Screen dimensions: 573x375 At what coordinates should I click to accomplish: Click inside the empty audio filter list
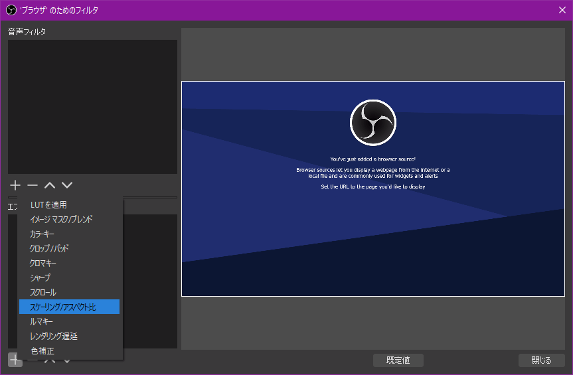point(92,107)
